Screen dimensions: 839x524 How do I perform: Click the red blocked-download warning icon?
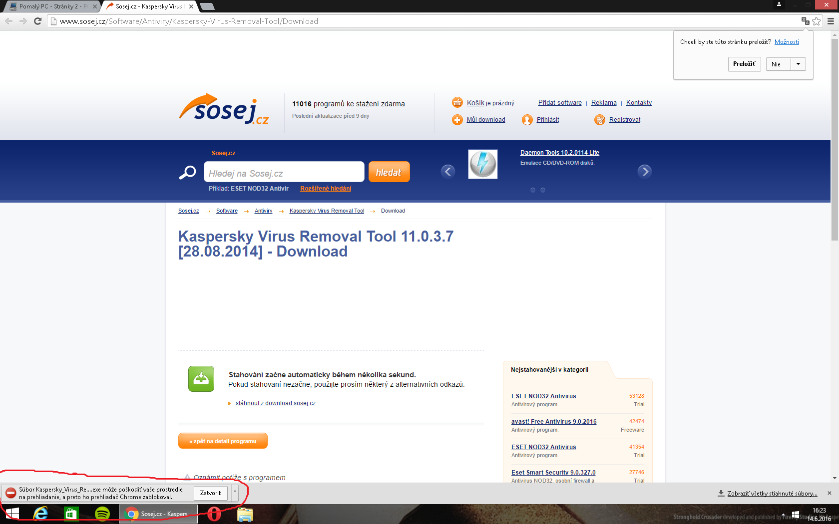click(x=10, y=493)
